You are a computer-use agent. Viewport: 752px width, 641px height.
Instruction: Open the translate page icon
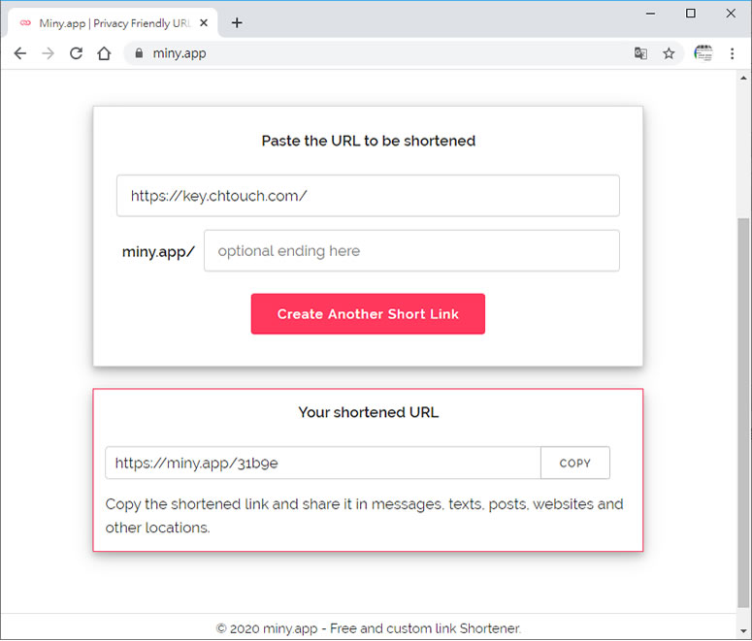640,53
